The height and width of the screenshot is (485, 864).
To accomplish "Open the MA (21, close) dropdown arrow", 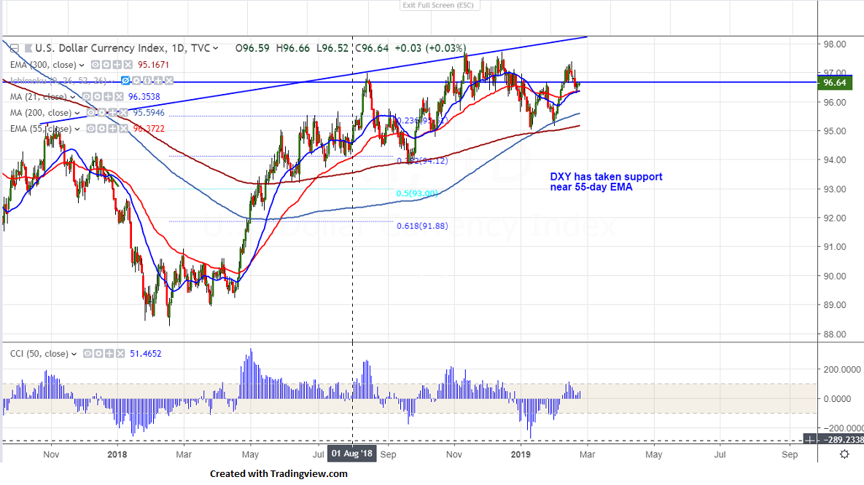I will point(72,97).
